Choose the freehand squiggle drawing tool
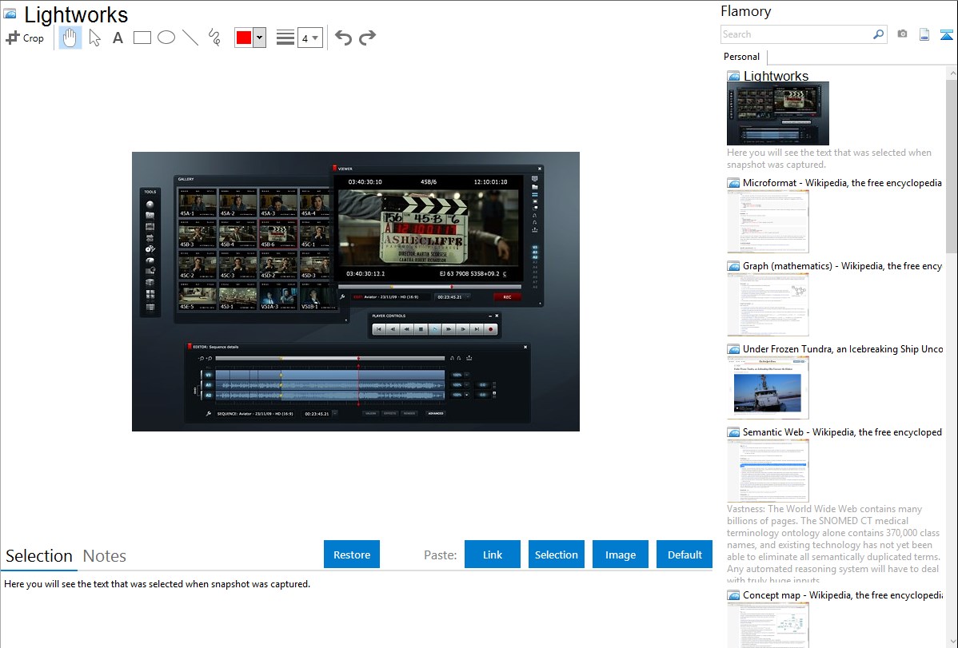The width and height of the screenshot is (958, 648). coord(214,38)
